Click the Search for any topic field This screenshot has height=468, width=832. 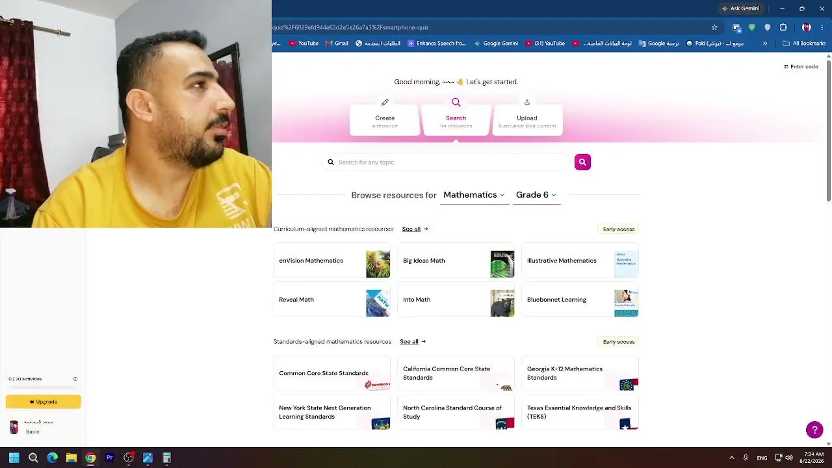(446, 162)
